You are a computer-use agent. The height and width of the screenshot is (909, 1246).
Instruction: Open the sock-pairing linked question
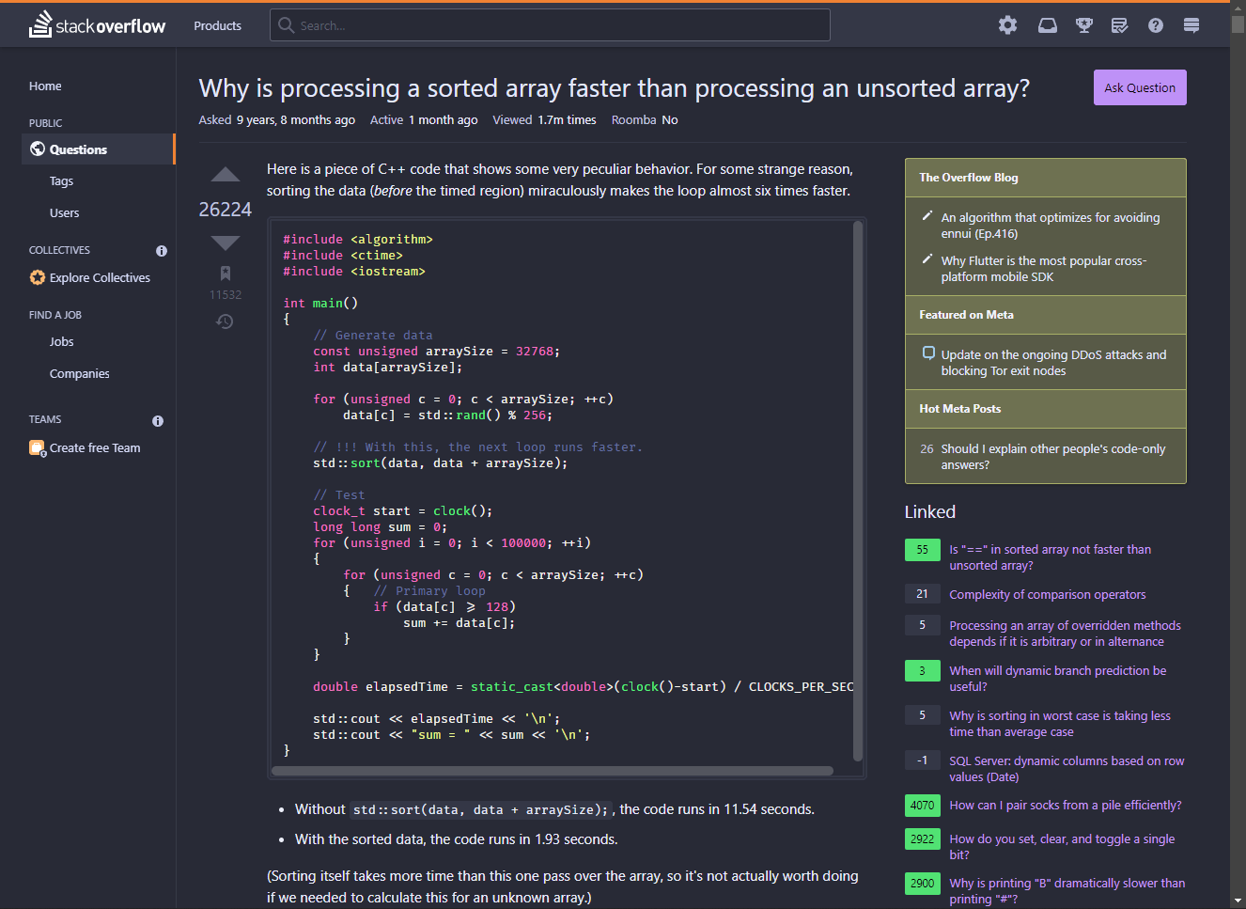(1066, 806)
